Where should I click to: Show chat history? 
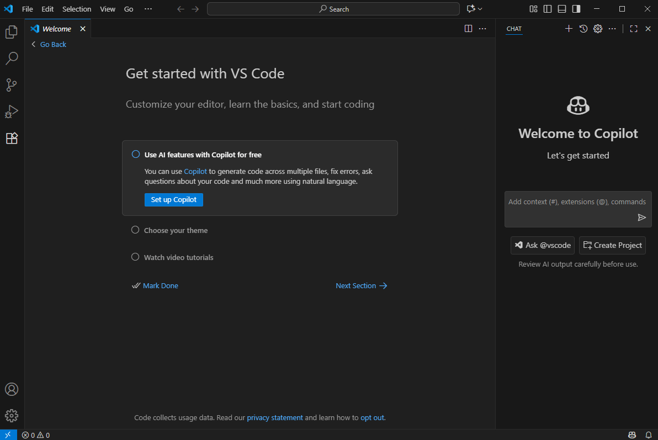tap(583, 29)
